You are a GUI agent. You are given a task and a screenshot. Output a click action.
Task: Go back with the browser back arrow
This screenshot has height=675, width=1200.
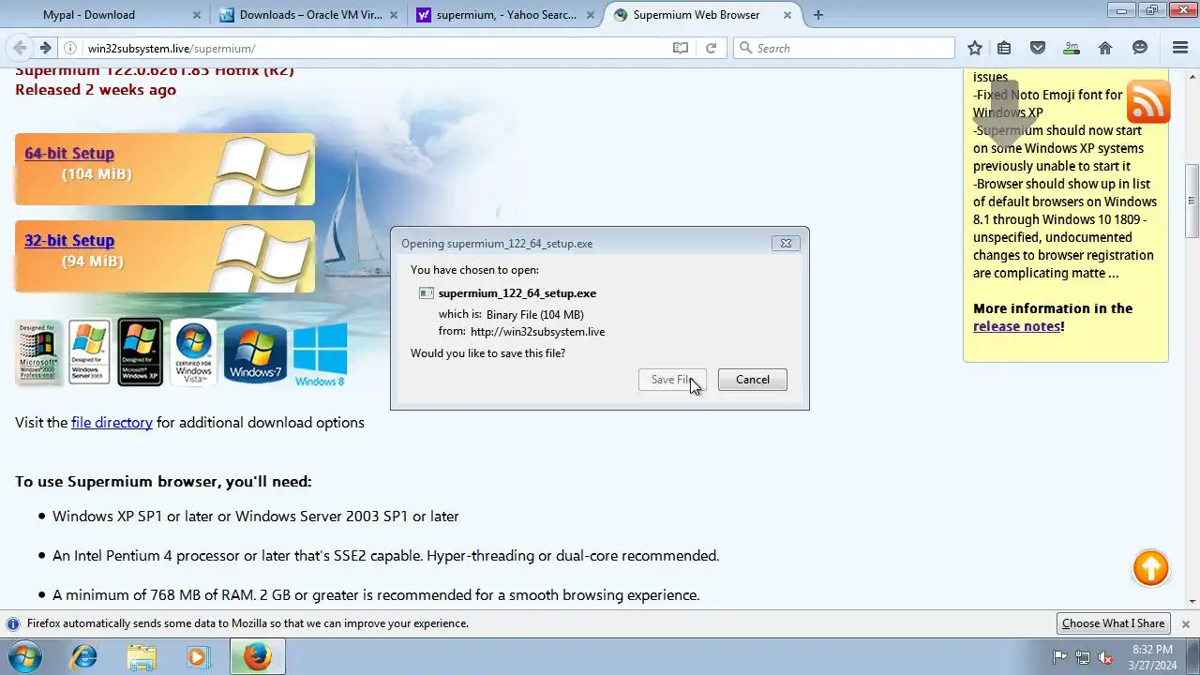point(20,48)
